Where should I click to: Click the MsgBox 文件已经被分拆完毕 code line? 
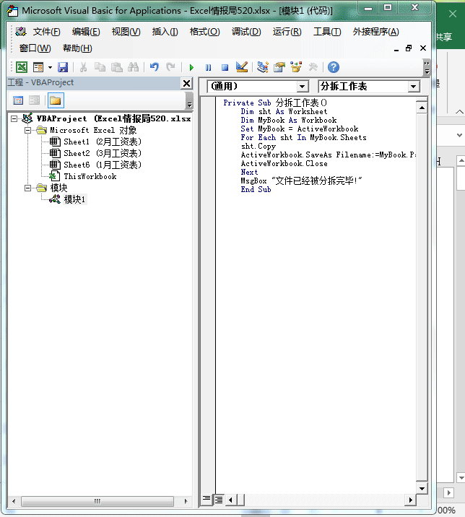(301, 181)
